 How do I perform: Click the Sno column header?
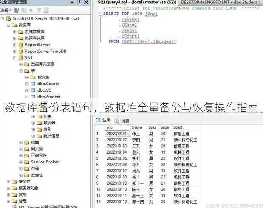click(x=117, y=127)
